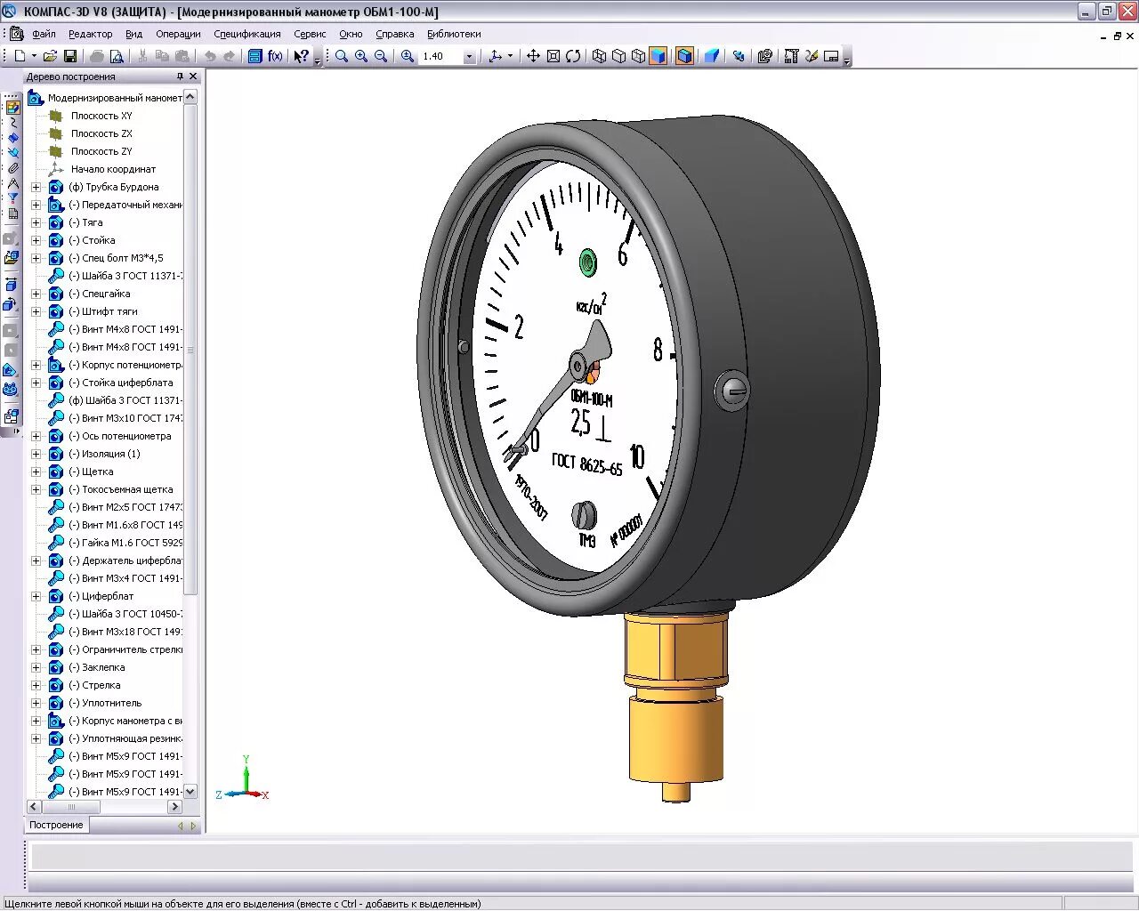Toggle shaded display mode
1139x911 pixels.
(x=658, y=56)
